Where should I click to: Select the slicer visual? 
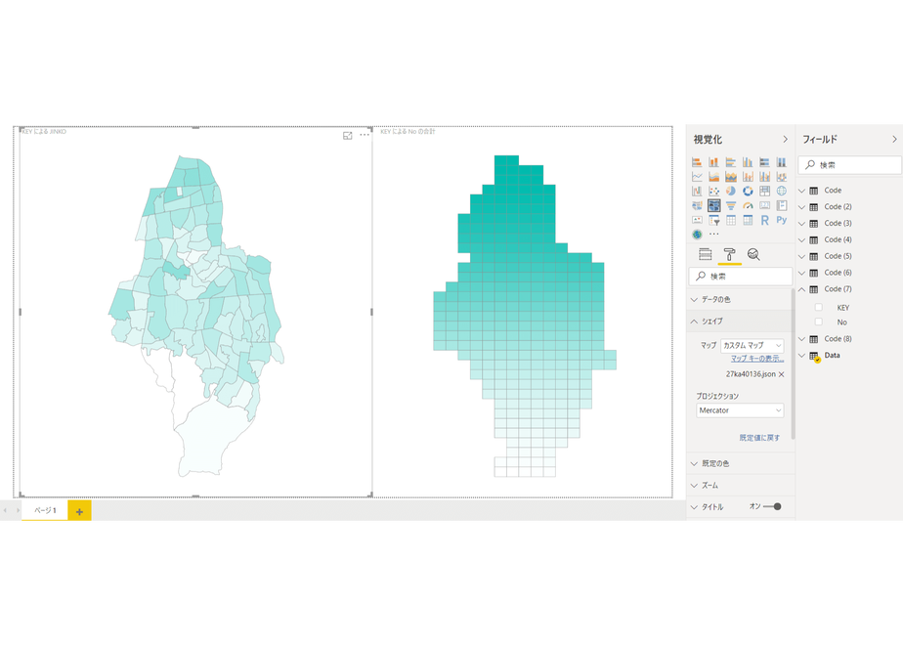point(713,220)
